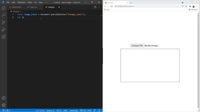Open the Search view in activity bar
The image size is (200, 112).
(3, 15)
